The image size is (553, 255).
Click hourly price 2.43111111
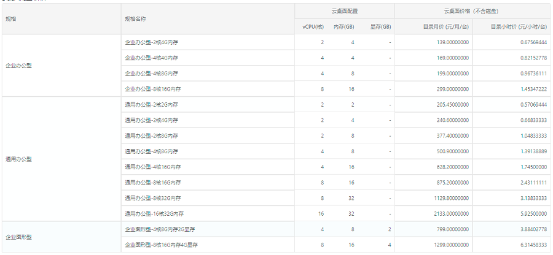coord(533,183)
